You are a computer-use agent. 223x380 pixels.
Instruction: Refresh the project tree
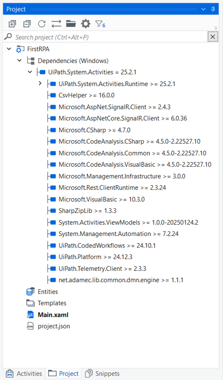[x=42, y=24]
